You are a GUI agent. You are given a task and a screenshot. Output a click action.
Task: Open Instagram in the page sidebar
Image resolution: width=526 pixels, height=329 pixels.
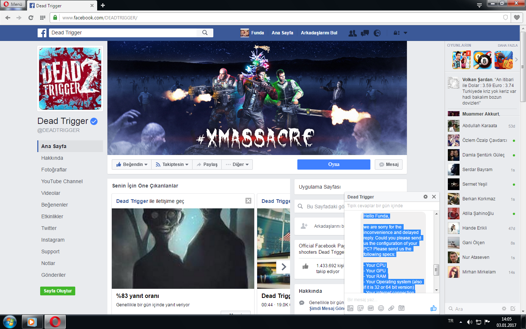point(53,240)
